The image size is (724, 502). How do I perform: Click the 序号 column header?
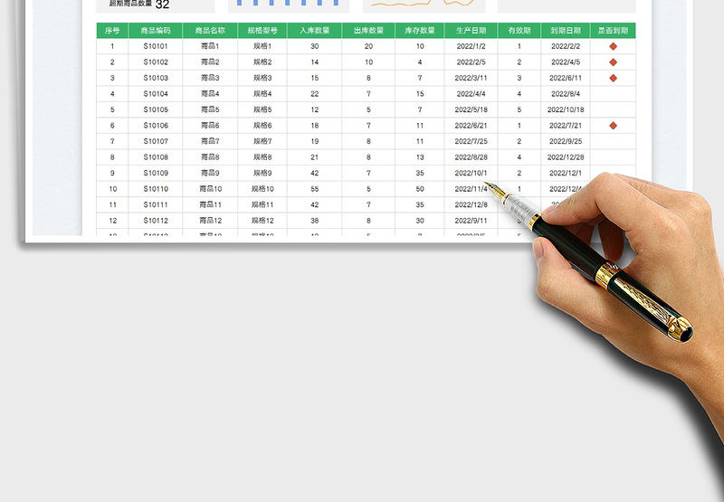[x=112, y=30]
